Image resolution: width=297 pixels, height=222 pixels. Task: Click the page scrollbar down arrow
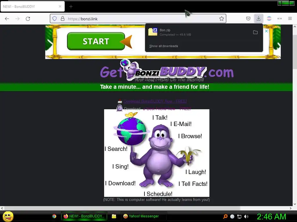point(295,204)
